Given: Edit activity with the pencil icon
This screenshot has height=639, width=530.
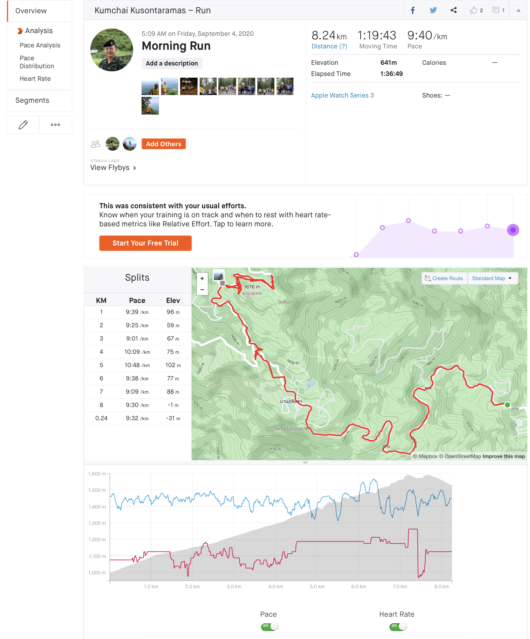Looking at the screenshot, I should [x=23, y=125].
